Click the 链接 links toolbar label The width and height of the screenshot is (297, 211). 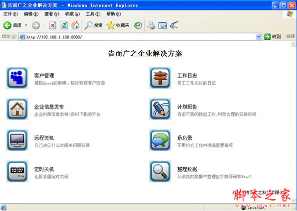pos(291,36)
